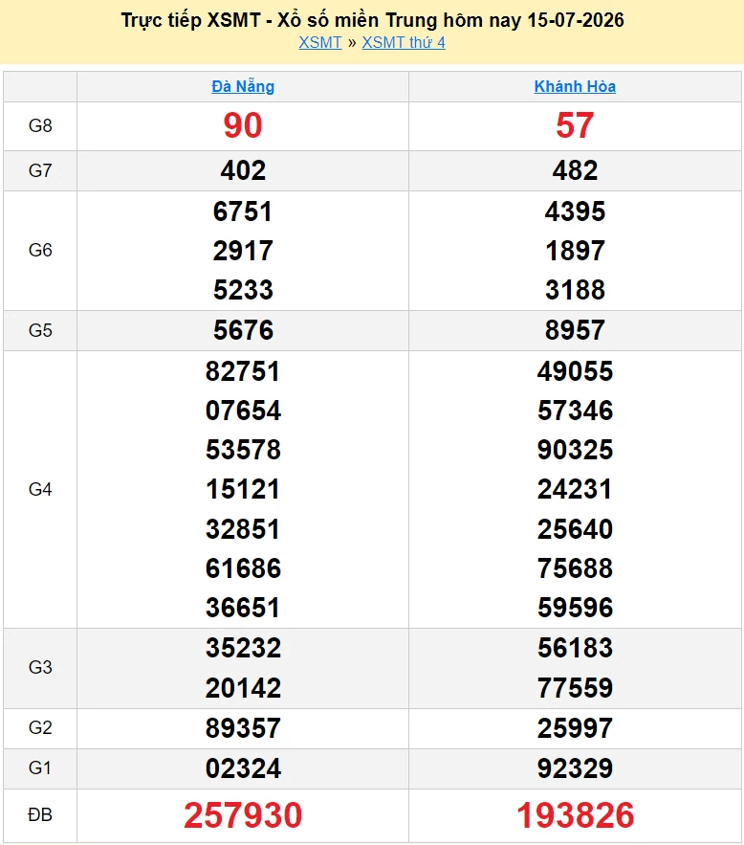Select G2 number 25997
The height and width of the screenshot is (845, 744).
[575, 728]
